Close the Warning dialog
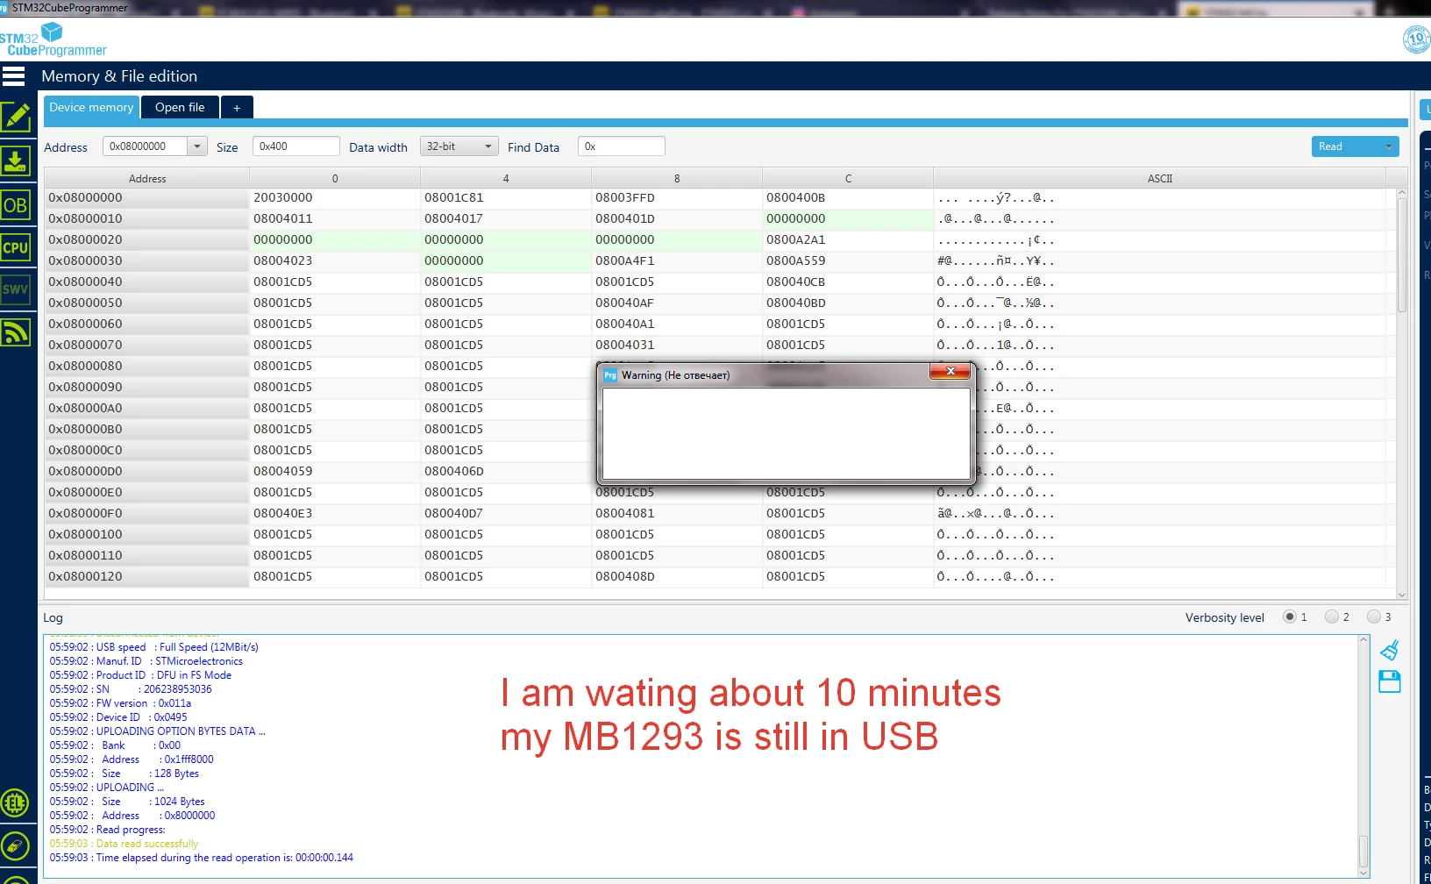 point(950,372)
